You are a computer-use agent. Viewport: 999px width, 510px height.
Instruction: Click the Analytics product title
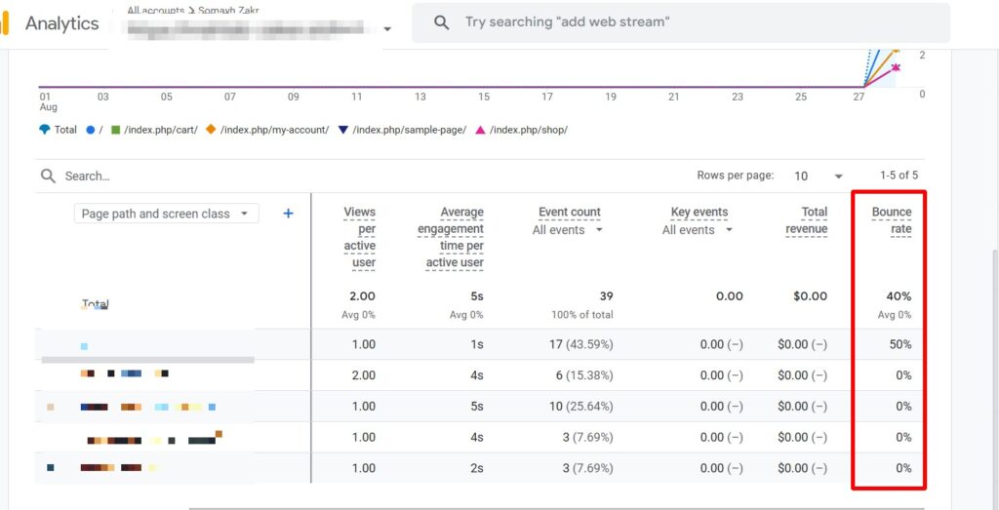[61, 23]
